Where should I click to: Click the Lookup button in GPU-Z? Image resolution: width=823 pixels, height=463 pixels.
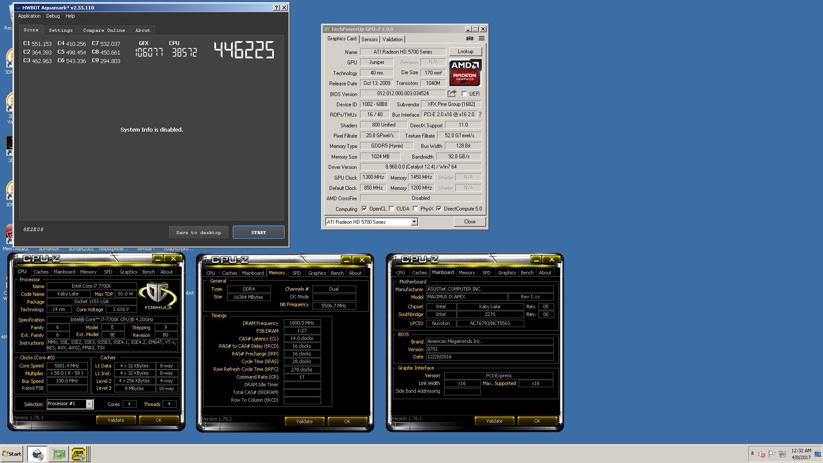(466, 51)
